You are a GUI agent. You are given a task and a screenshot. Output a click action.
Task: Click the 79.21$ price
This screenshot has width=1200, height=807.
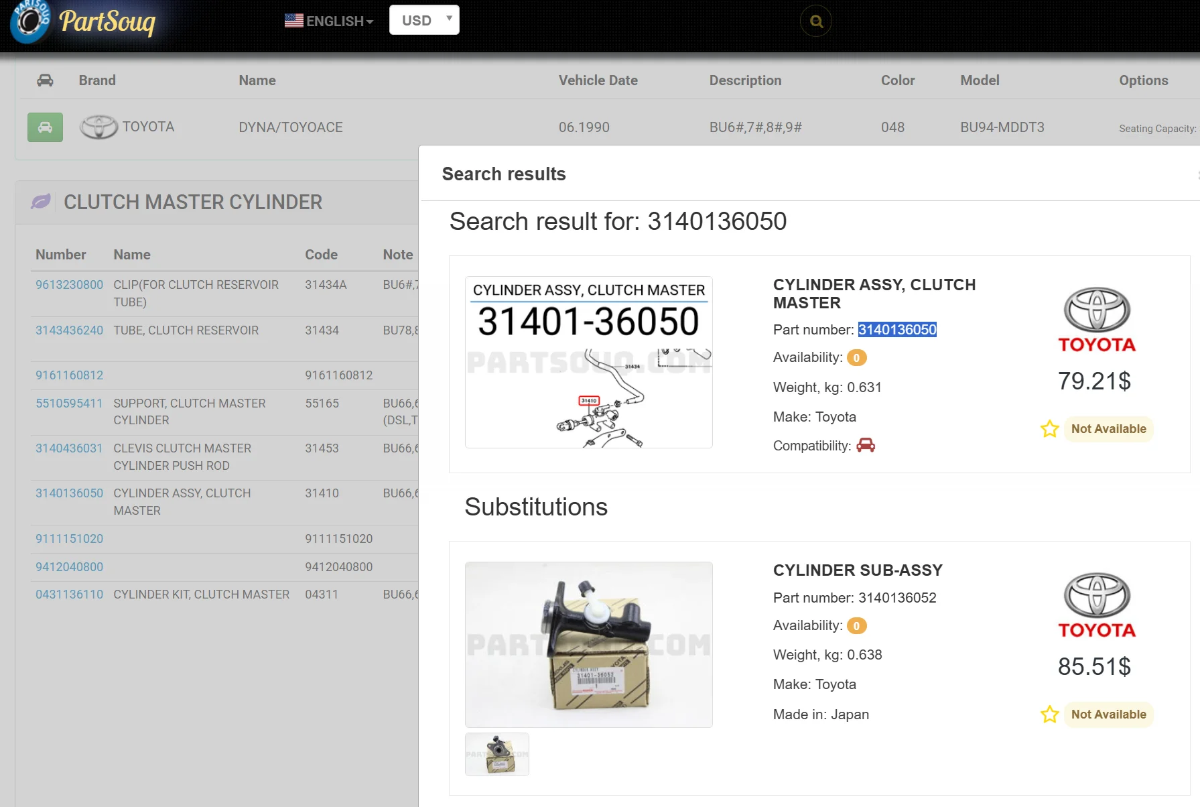tap(1094, 381)
